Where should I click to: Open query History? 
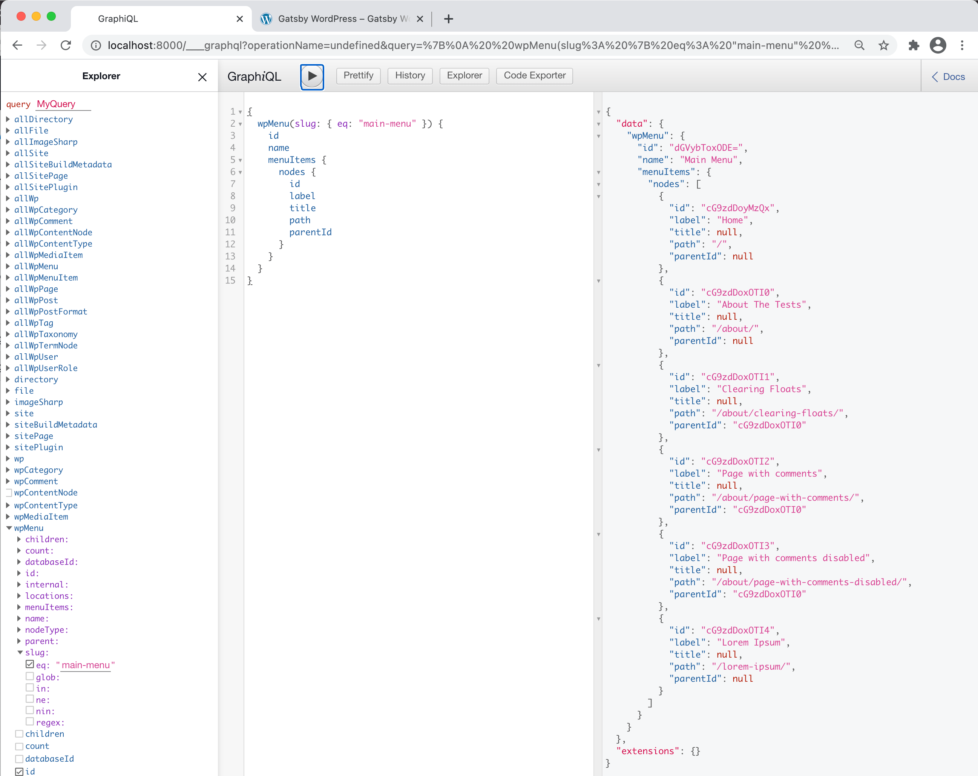(x=410, y=76)
